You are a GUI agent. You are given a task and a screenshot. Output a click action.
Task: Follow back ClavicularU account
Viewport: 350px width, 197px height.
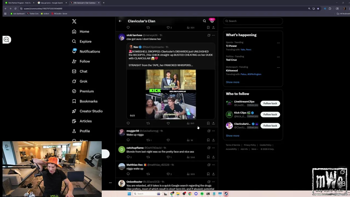[x=270, y=126]
